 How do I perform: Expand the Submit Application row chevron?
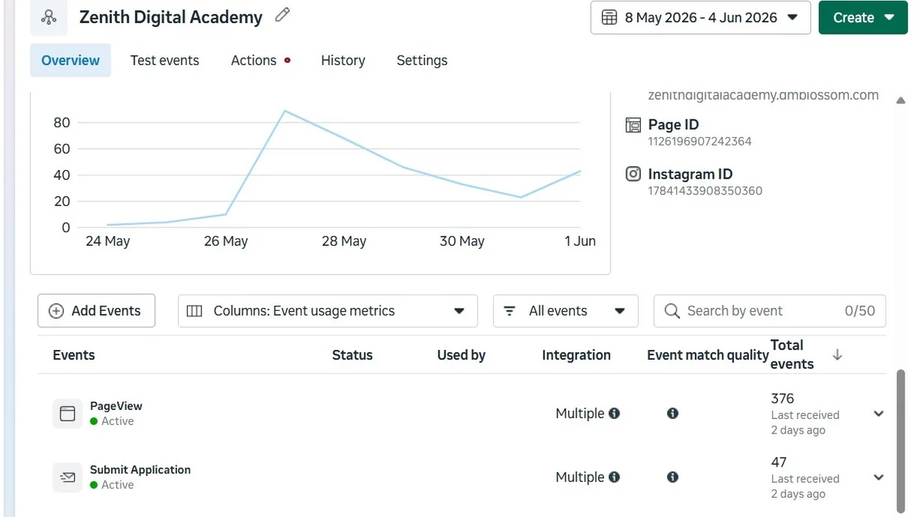pyautogui.click(x=879, y=477)
